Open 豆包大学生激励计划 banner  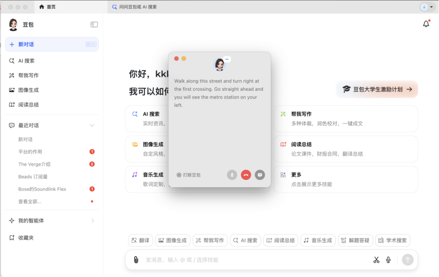(377, 89)
